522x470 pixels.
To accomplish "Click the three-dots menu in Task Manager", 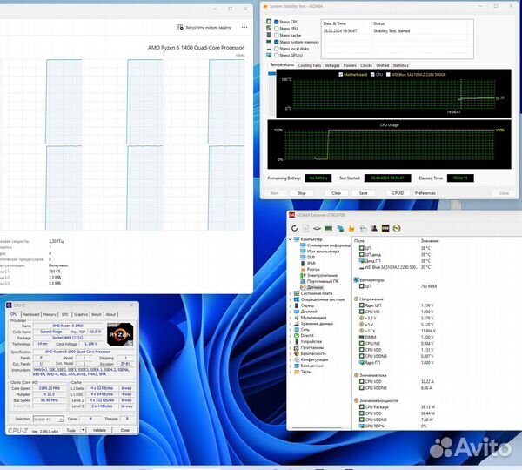I will [x=244, y=27].
